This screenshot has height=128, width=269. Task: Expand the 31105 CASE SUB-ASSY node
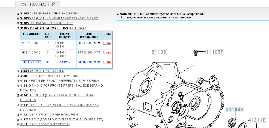pos(18,14)
